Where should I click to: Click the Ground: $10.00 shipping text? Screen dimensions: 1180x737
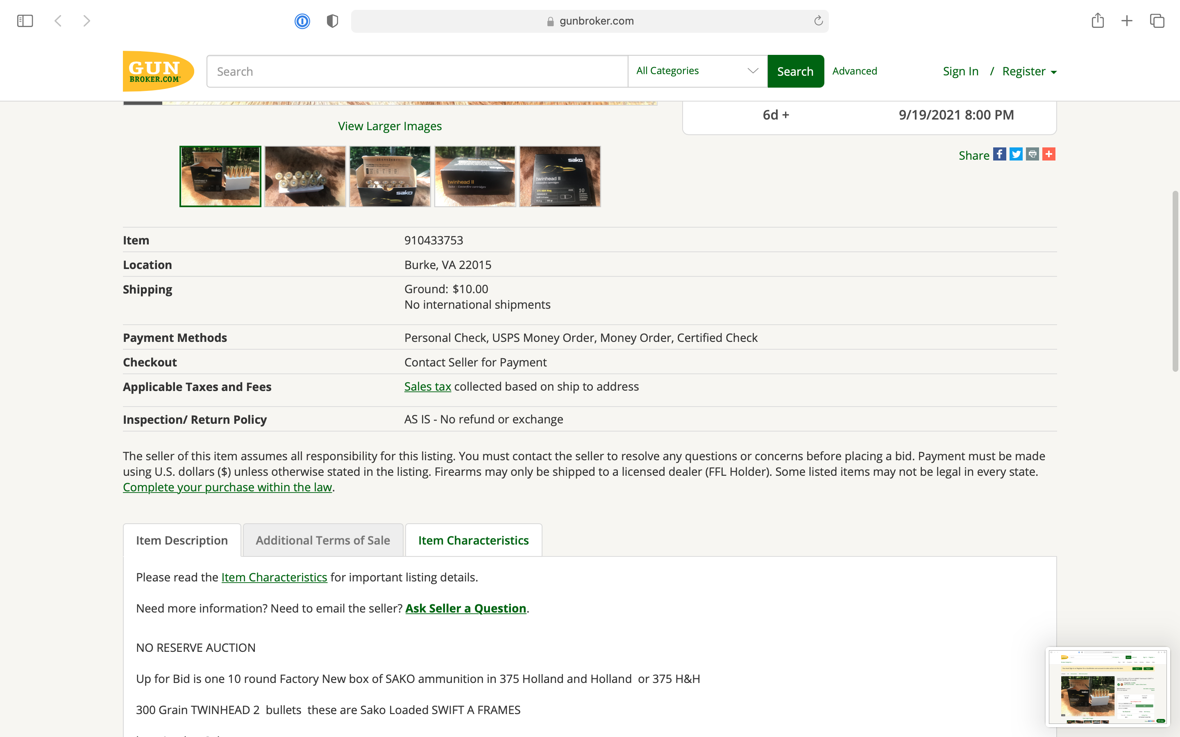click(446, 289)
